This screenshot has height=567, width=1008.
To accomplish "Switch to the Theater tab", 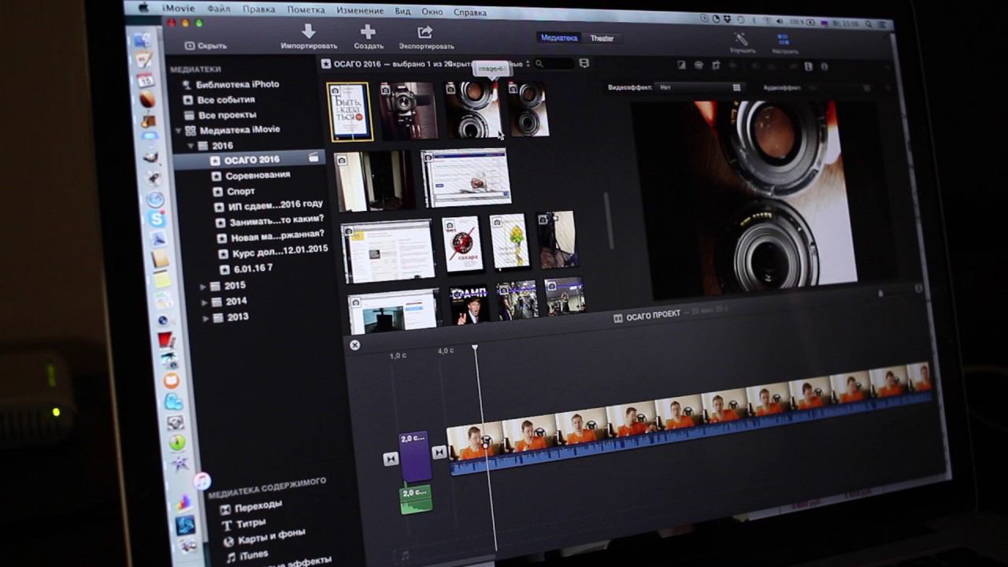I will 602,39.
